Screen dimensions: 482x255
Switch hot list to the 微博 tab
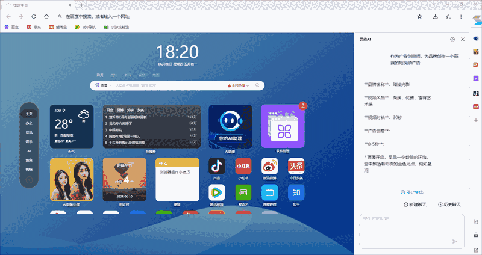(120, 110)
